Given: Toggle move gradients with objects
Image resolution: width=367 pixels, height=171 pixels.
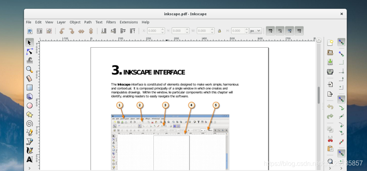Looking at the screenshot, I should (290, 31).
